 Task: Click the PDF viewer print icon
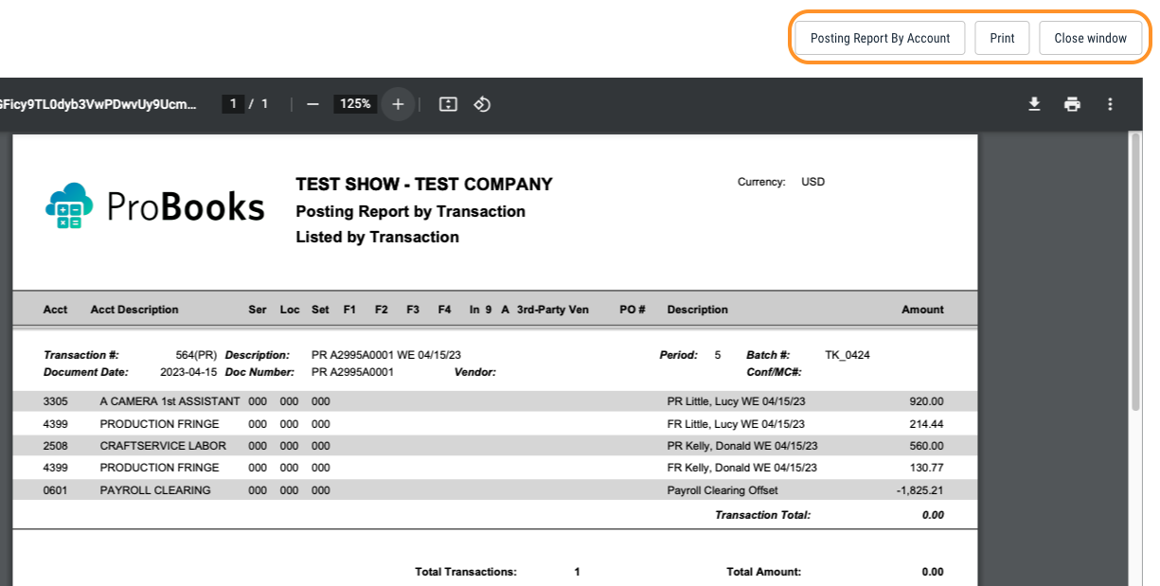pyautogui.click(x=1072, y=104)
